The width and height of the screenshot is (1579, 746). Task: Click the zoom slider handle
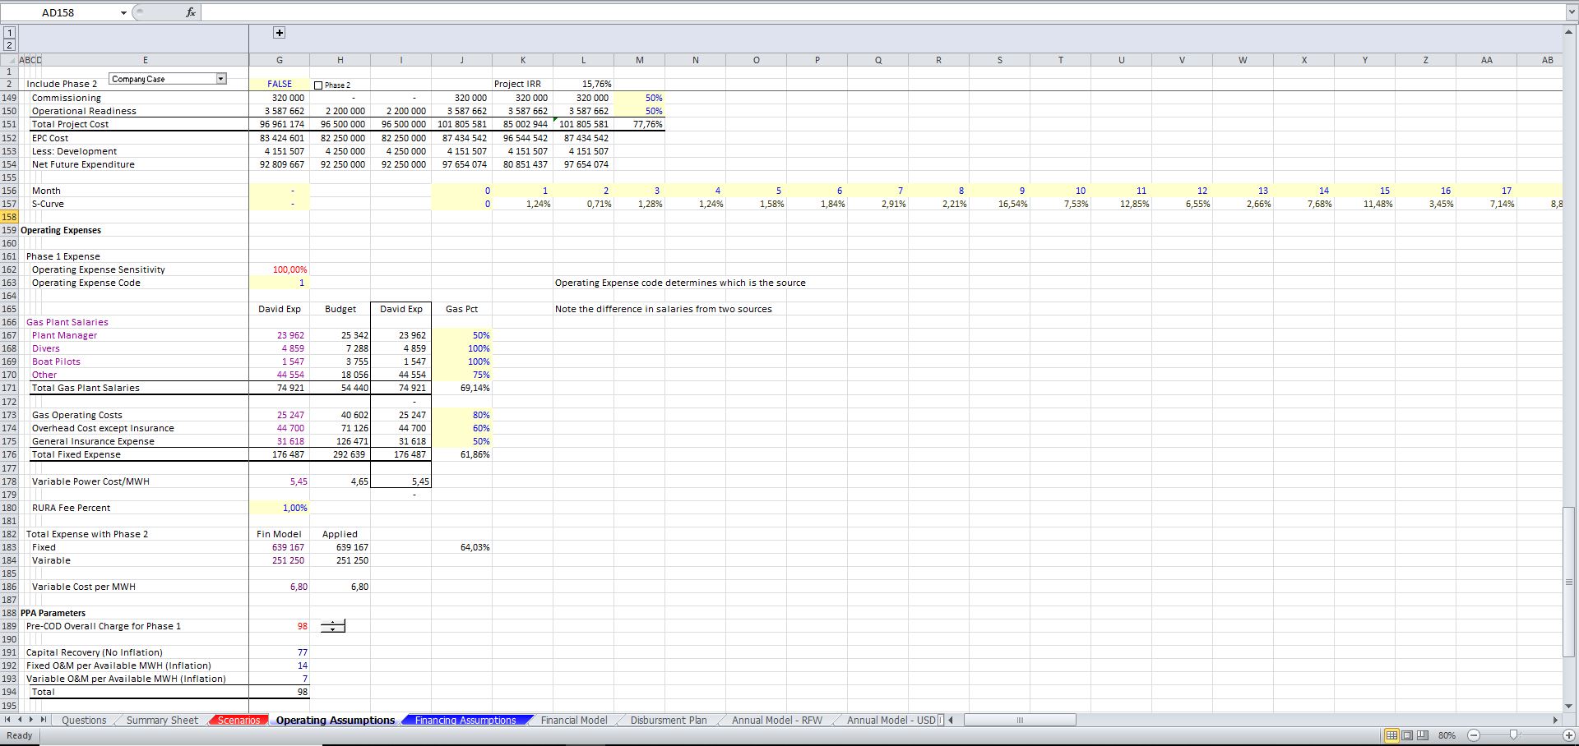click(x=1513, y=735)
